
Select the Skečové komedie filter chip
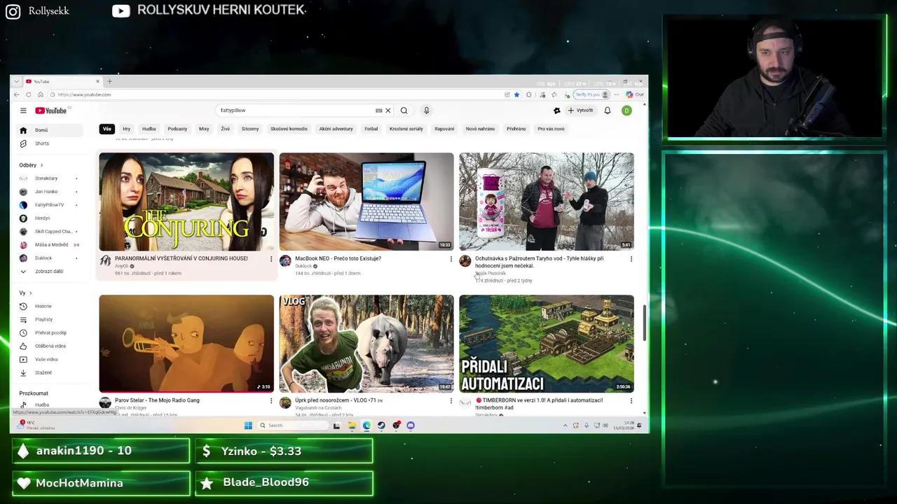289,129
